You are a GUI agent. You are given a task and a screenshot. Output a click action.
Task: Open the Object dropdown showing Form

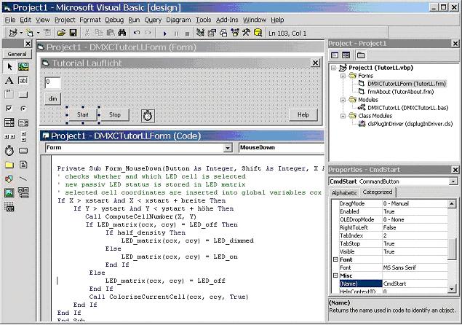pos(138,147)
